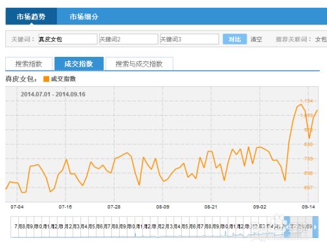Select the 搜索指数 tab
The width and height of the screenshot is (327, 249).
29,64
